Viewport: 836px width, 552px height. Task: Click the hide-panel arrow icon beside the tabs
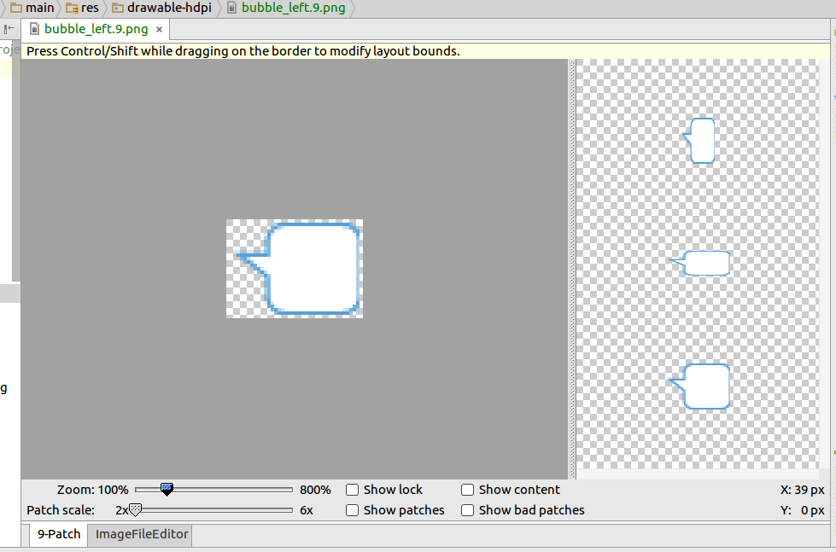9,29
